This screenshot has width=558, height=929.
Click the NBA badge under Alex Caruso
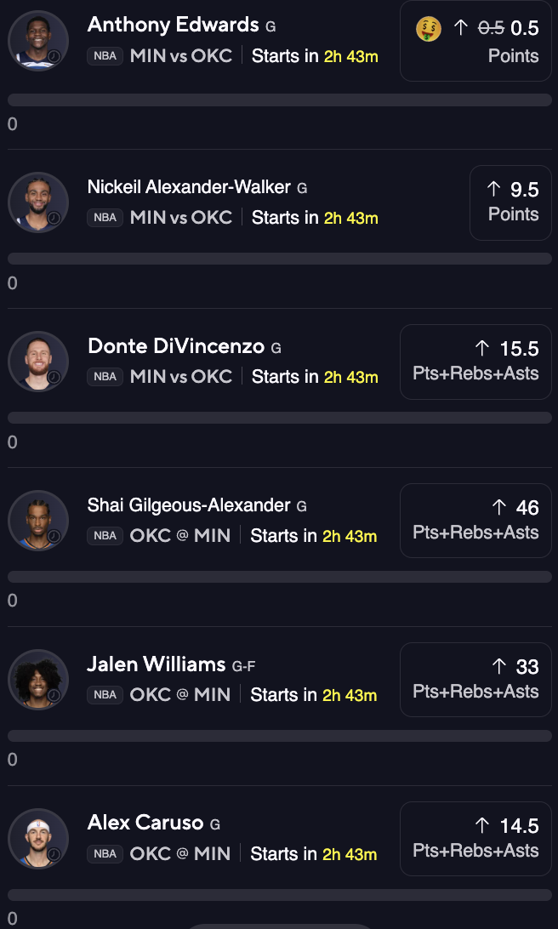pyautogui.click(x=105, y=854)
